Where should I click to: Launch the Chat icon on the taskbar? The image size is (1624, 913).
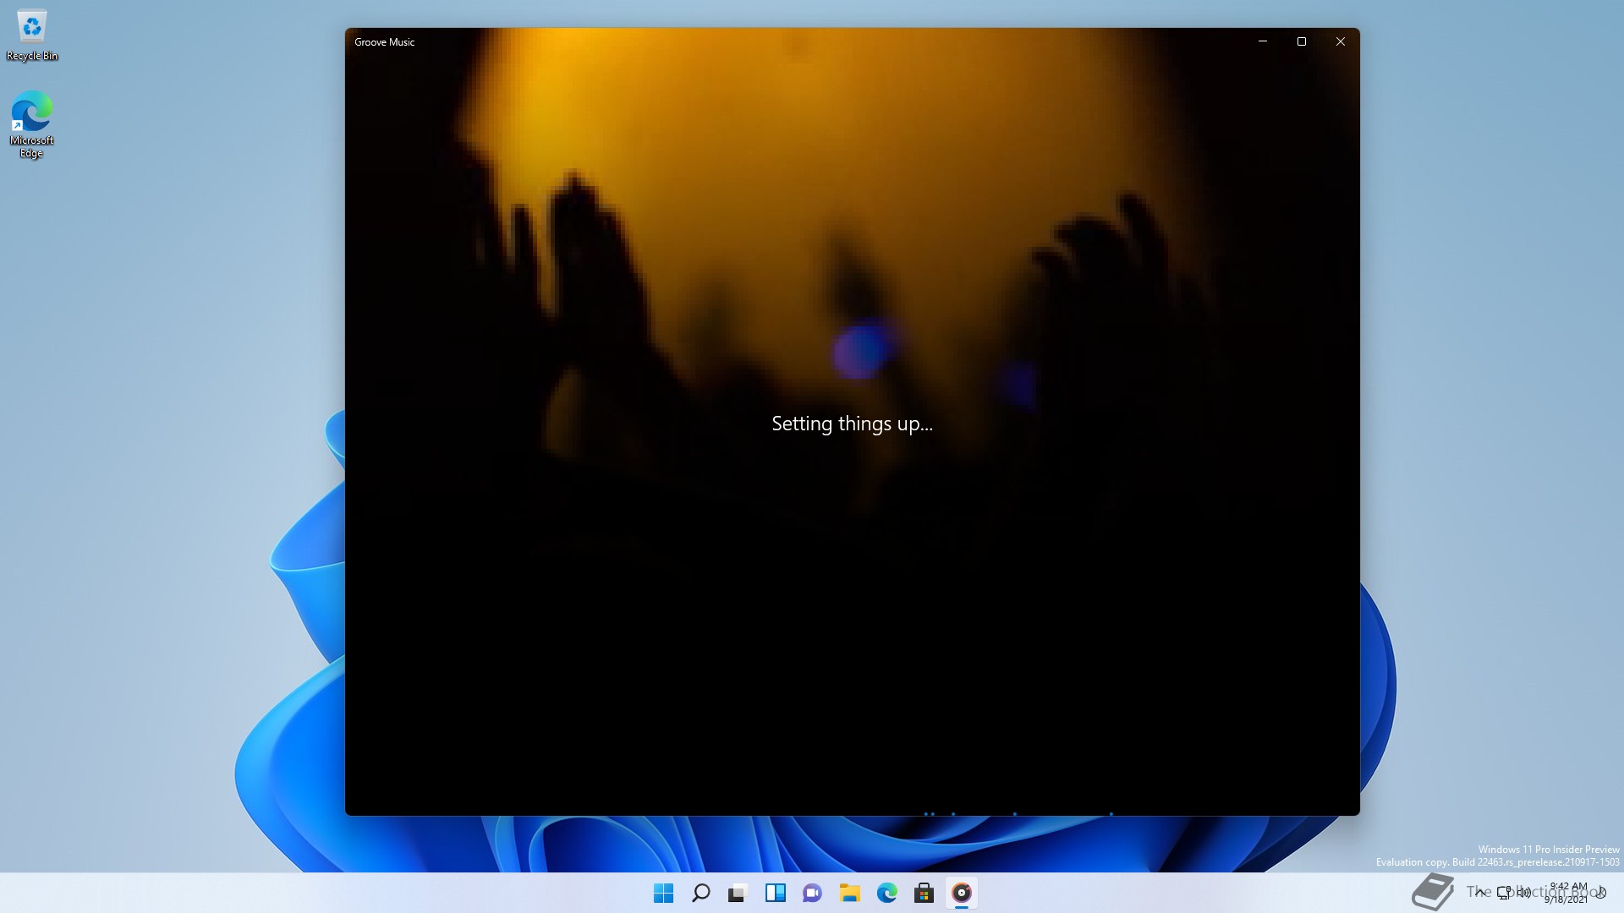click(812, 893)
